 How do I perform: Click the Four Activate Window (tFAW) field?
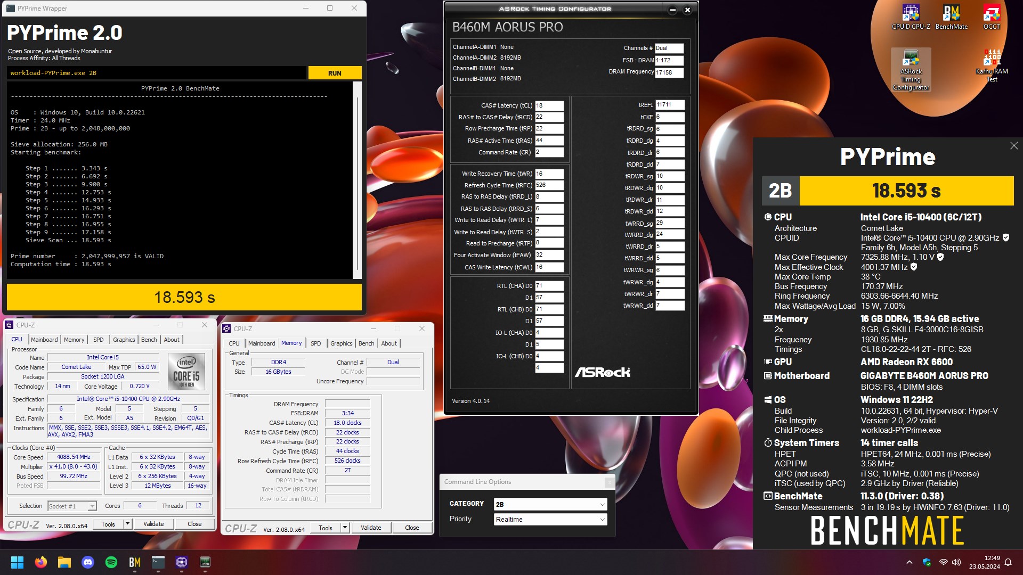coord(549,255)
